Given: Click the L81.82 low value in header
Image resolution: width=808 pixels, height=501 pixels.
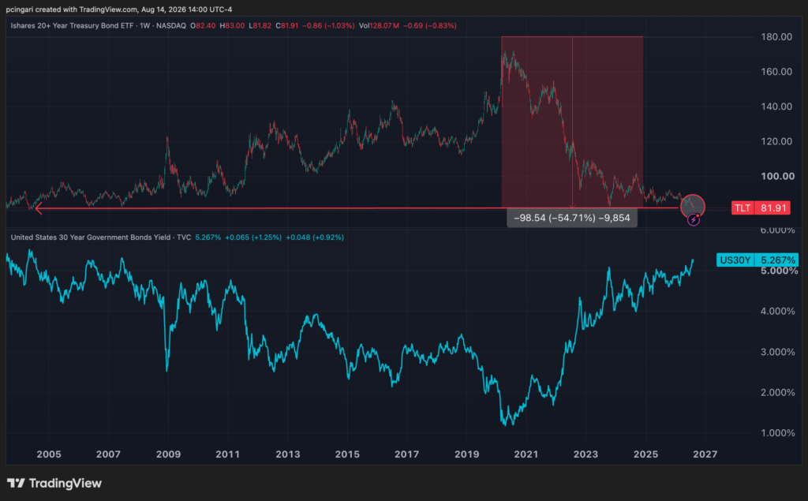Looking at the screenshot, I should [260, 25].
